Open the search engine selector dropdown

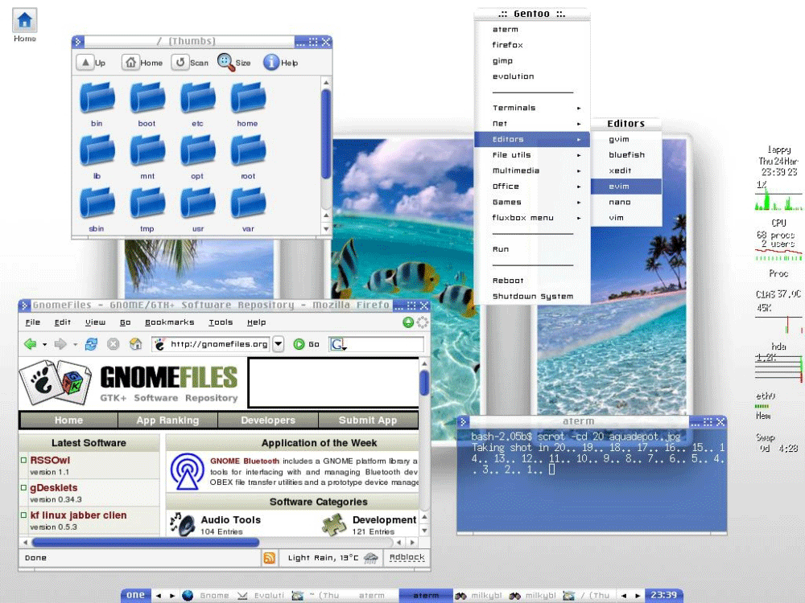(x=338, y=345)
